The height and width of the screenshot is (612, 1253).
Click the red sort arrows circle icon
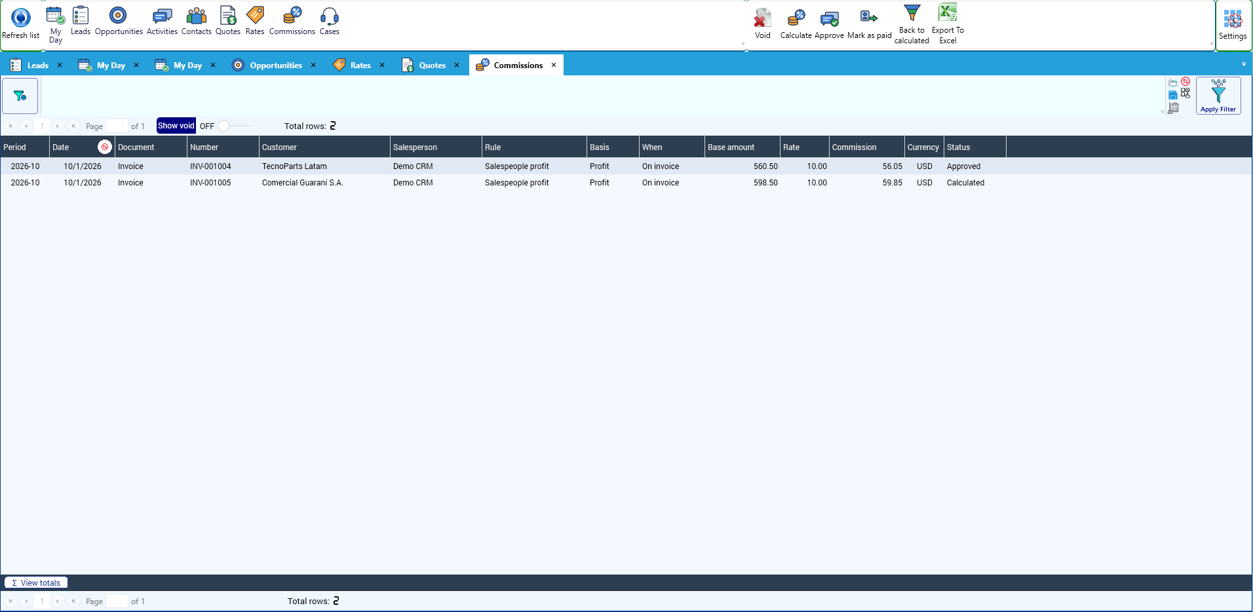(1186, 82)
